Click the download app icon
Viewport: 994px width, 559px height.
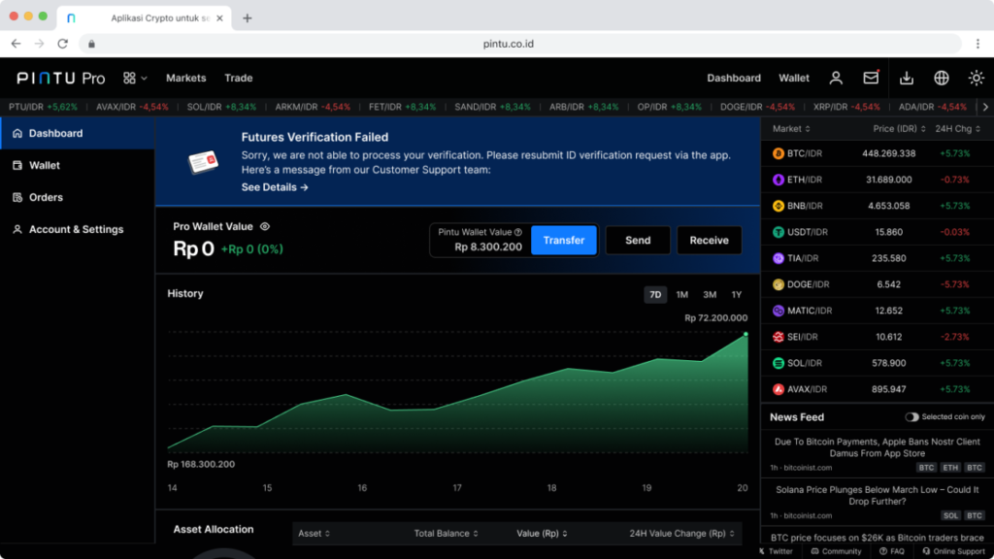tap(907, 78)
